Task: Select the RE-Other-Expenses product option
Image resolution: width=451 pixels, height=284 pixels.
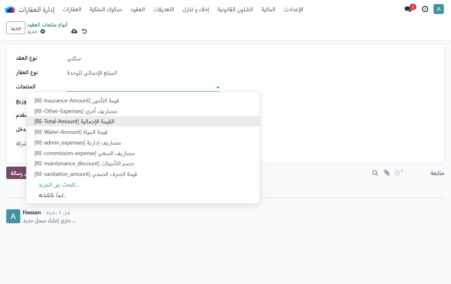Action: pyautogui.click(x=143, y=111)
